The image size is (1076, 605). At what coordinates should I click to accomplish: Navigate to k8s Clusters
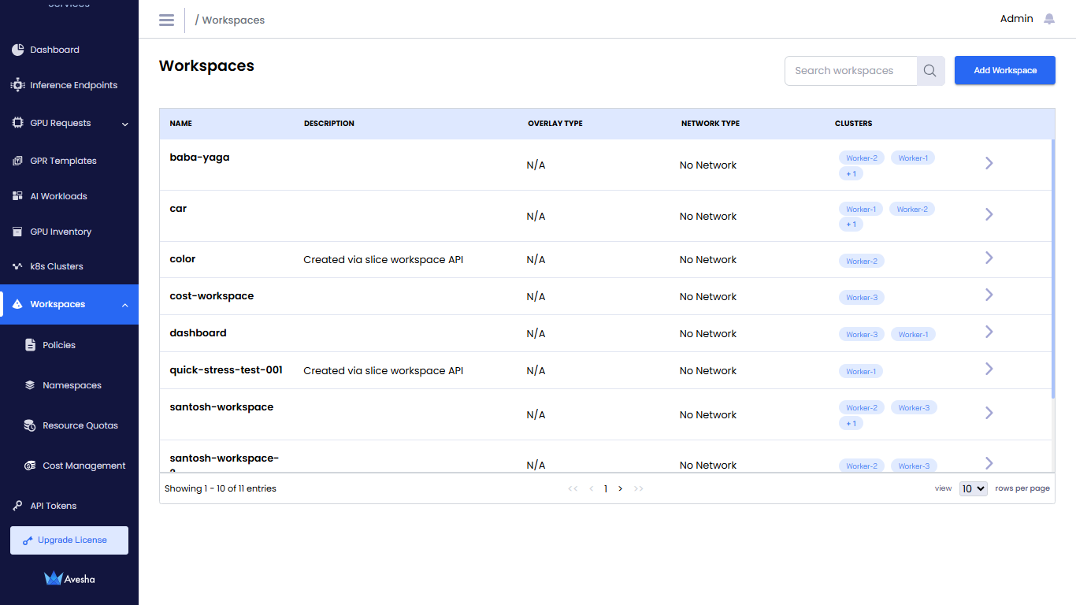[56, 266]
